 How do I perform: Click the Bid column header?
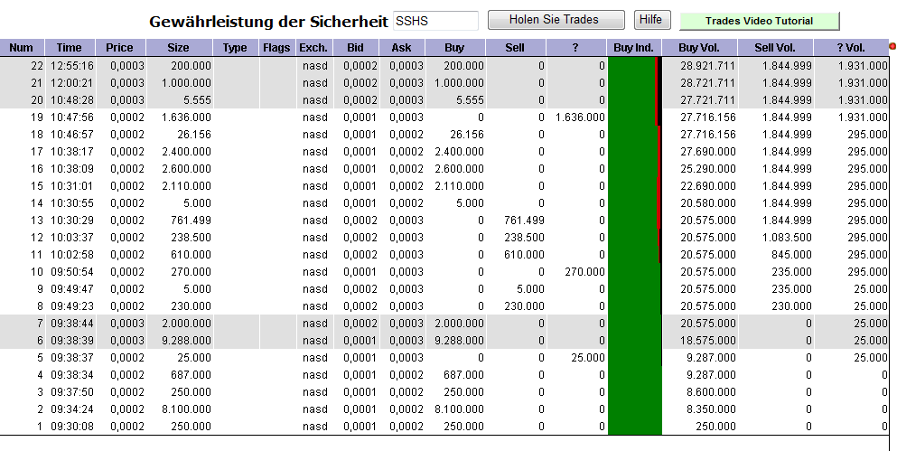[x=355, y=48]
